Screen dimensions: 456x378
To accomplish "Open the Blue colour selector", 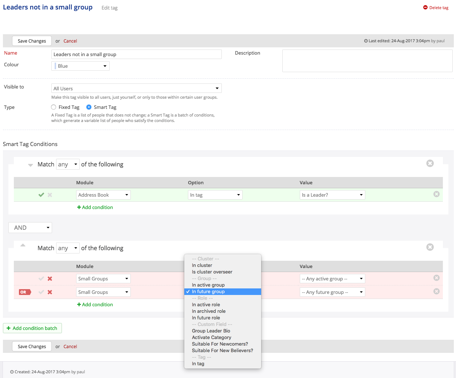I will [80, 66].
